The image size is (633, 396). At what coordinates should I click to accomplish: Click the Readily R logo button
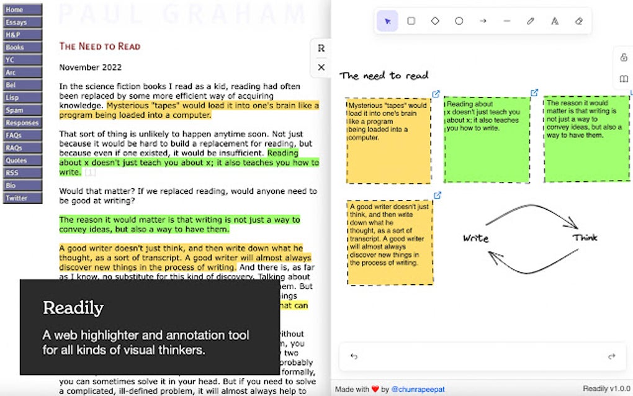pyautogui.click(x=321, y=48)
